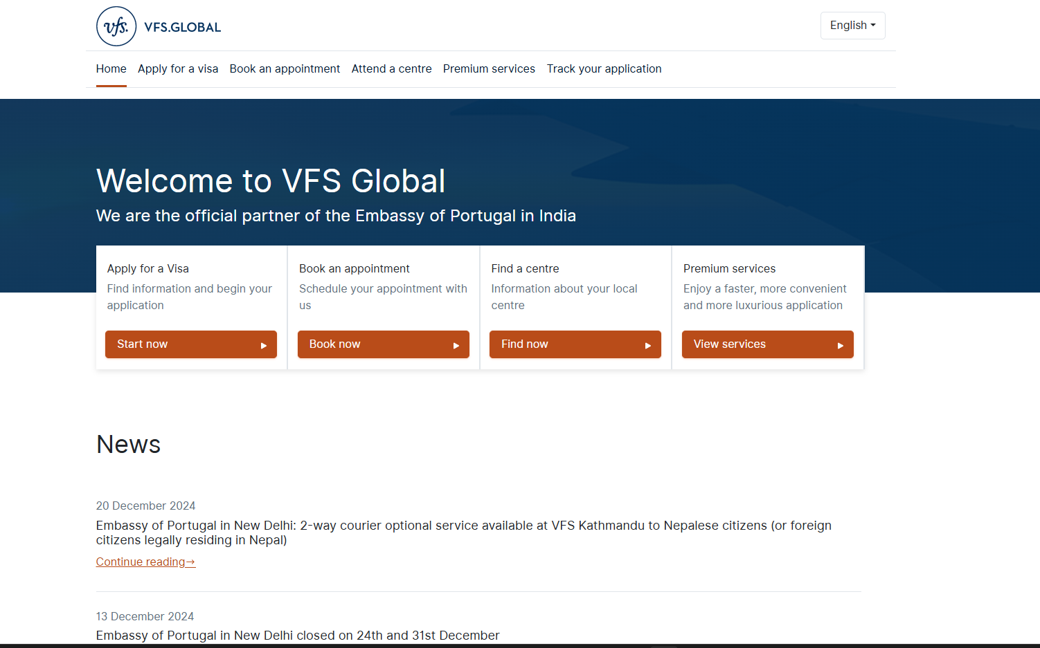Image resolution: width=1040 pixels, height=648 pixels.
Task: Open Premium services from the navigation bar
Action: coord(489,68)
